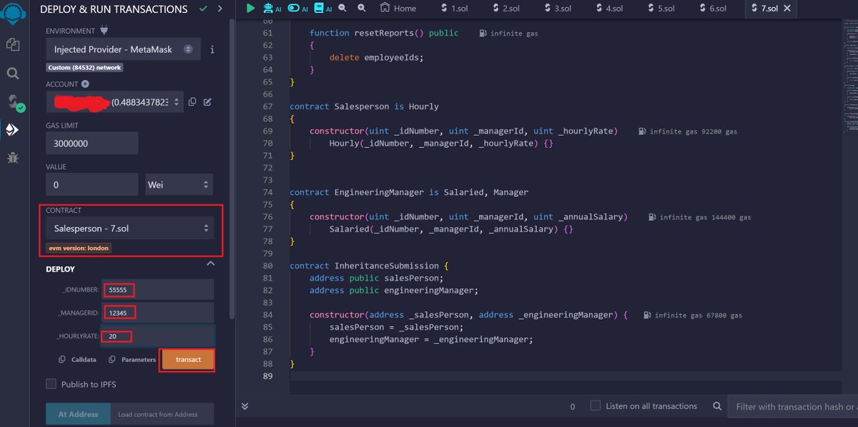
Task: Open the Search in files sidebar icon
Action: click(x=13, y=73)
